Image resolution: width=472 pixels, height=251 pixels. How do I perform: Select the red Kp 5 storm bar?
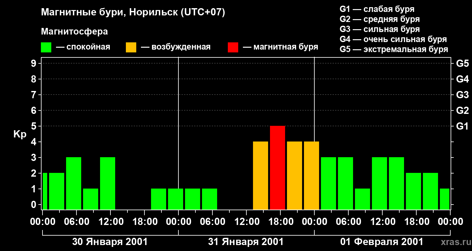[x=278, y=168]
